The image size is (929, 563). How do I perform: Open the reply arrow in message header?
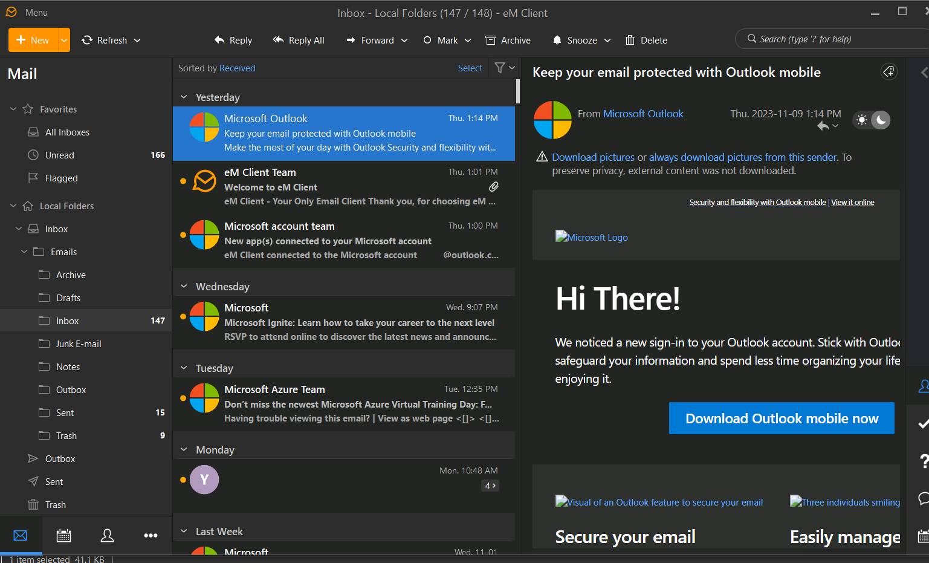(x=823, y=126)
